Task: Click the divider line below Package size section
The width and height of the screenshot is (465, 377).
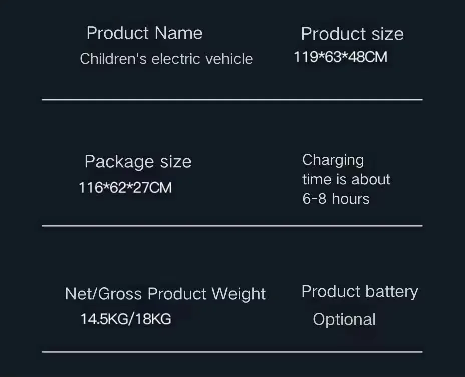Action: point(232,226)
